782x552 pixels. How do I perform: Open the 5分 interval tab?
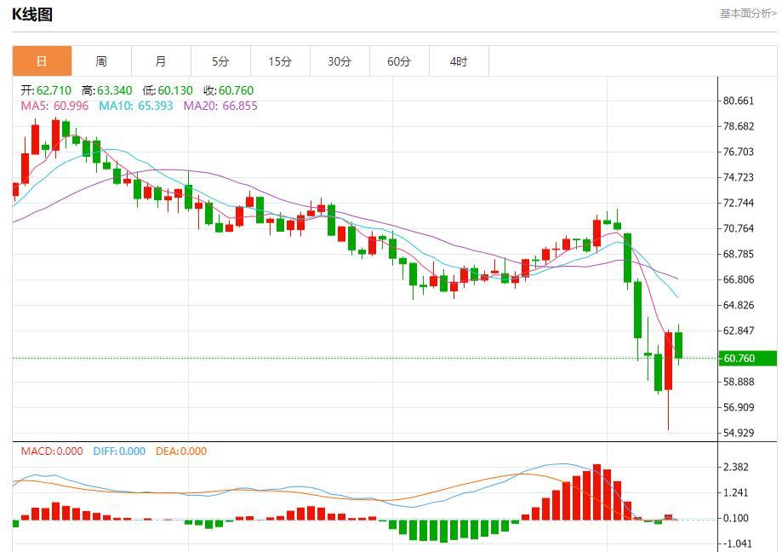pos(220,61)
